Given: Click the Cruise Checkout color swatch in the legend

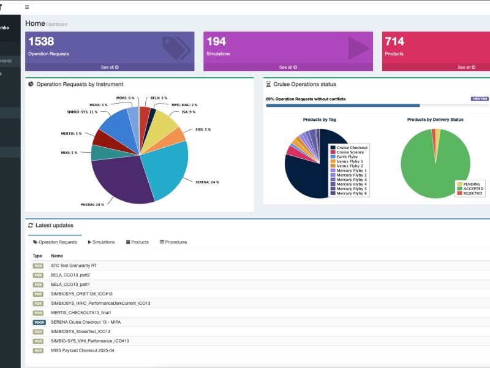Looking at the screenshot, I should pyautogui.click(x=333, y=148).
